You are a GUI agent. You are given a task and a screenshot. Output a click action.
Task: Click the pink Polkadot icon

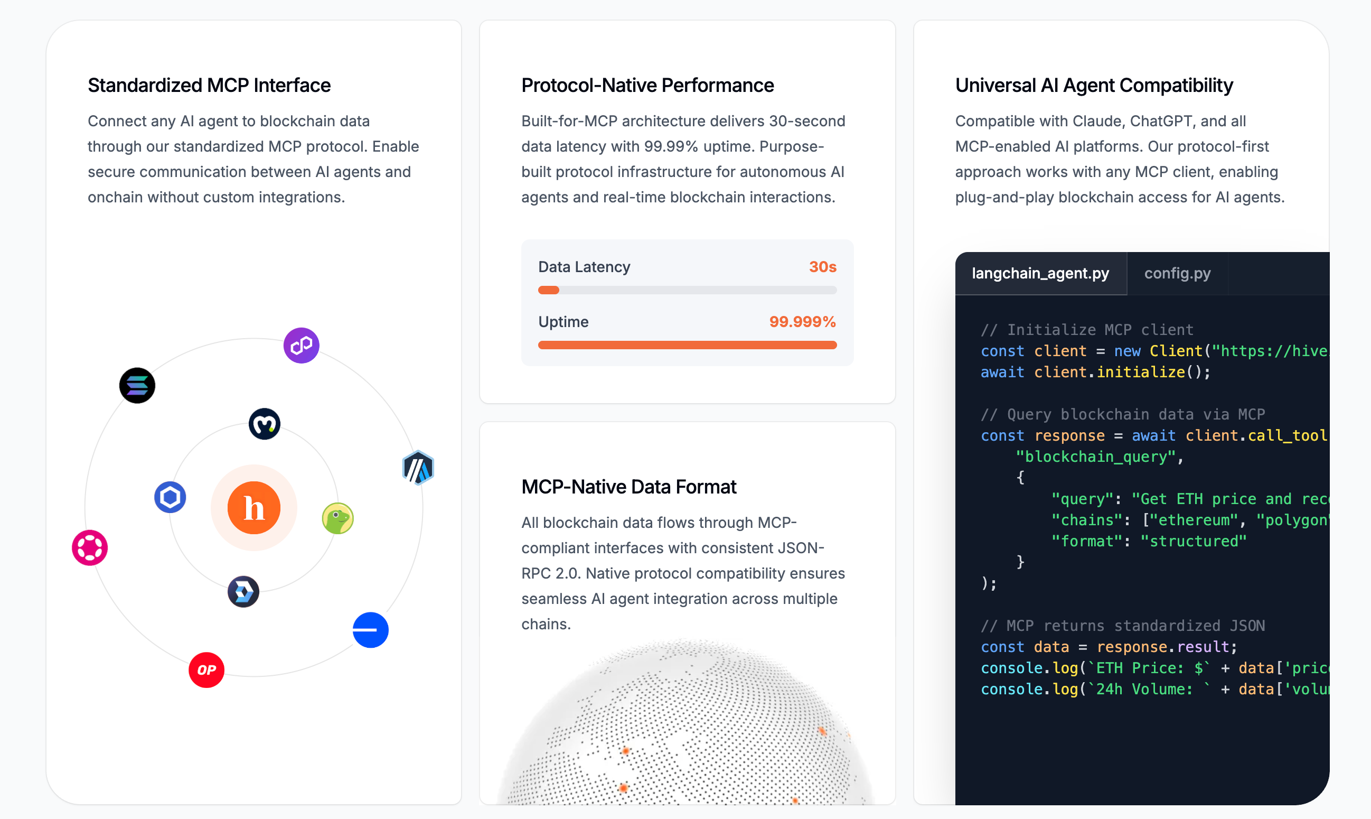pyautogui.click(x=89, y=547)
